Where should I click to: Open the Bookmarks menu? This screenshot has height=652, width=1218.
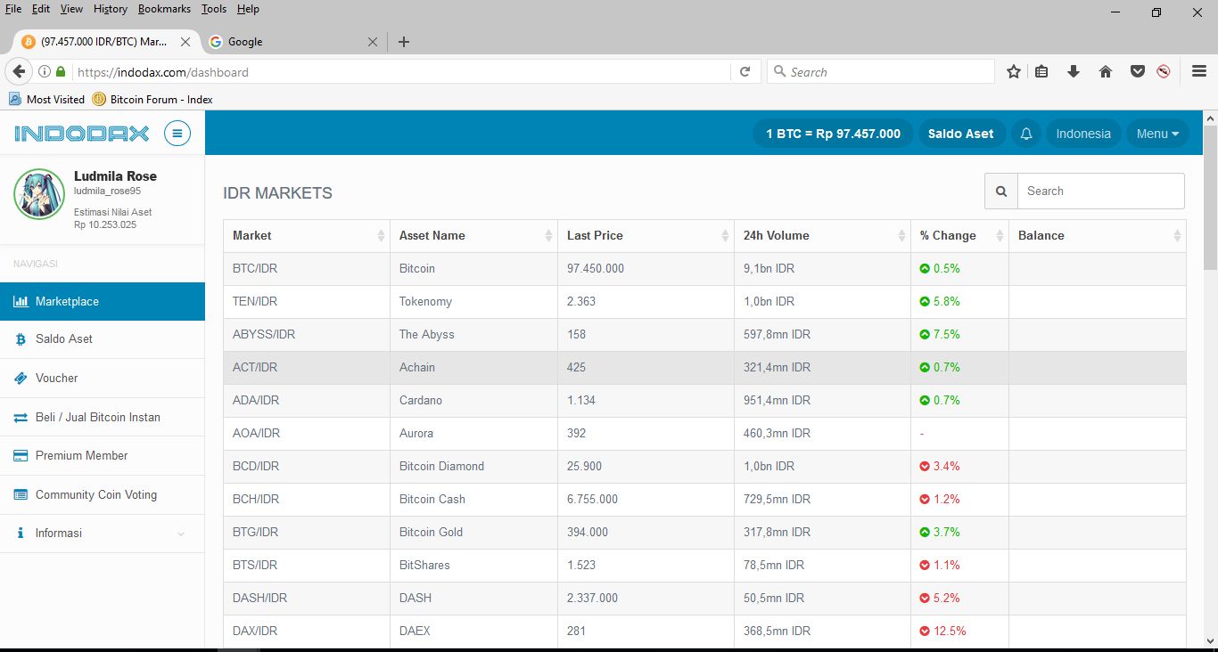click(x=165, y=9)
